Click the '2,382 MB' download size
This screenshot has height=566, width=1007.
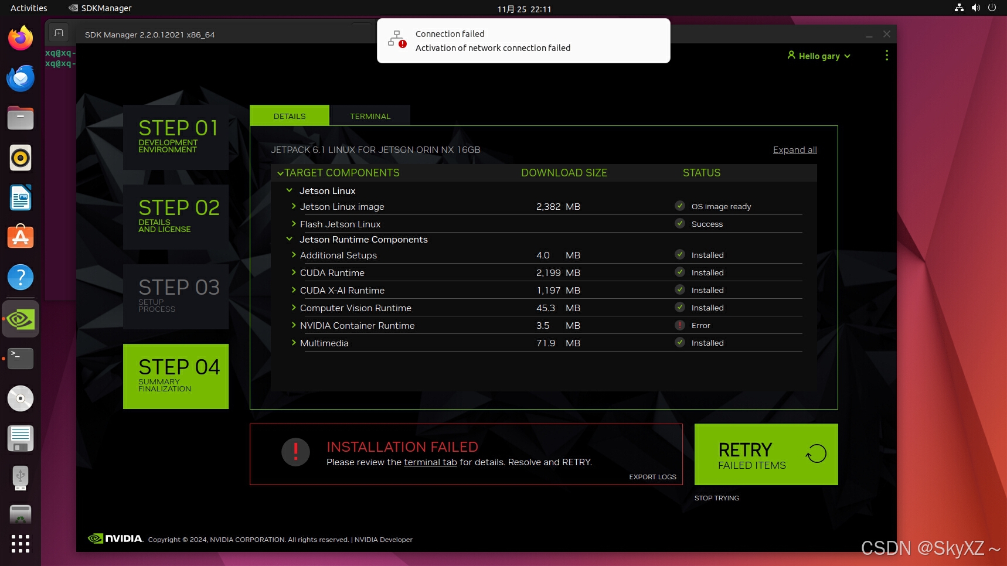(x=558, y=206)
